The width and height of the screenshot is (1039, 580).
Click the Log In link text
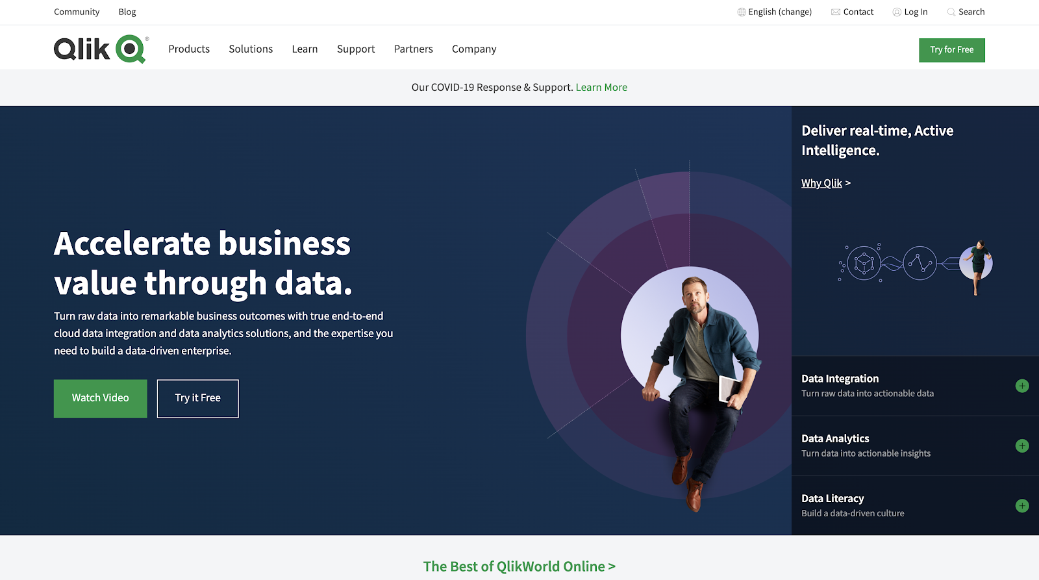[916, 12]
